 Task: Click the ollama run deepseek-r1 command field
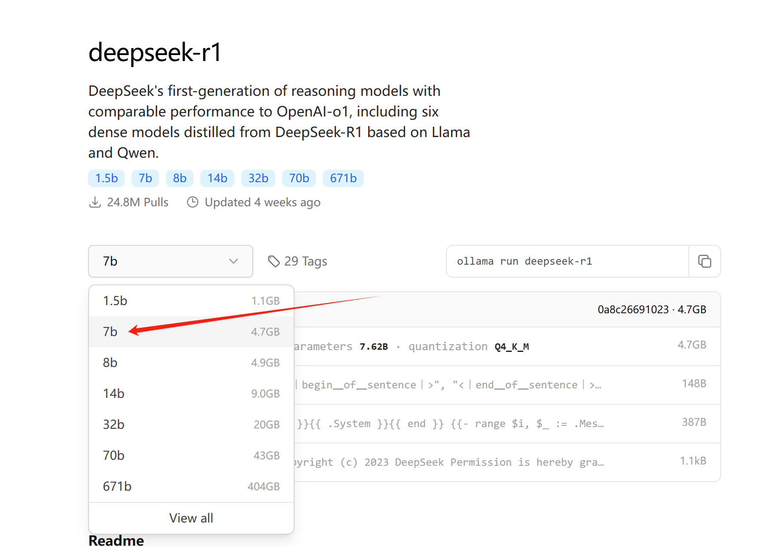tap(568, 261)
